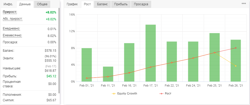Click the Feb 26 yellow equity growth point
This screenshot has width=250, height=105.
(236, 66)
